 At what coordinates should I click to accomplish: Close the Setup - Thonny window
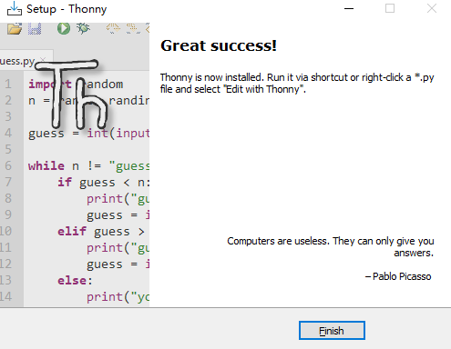(432, 8)
